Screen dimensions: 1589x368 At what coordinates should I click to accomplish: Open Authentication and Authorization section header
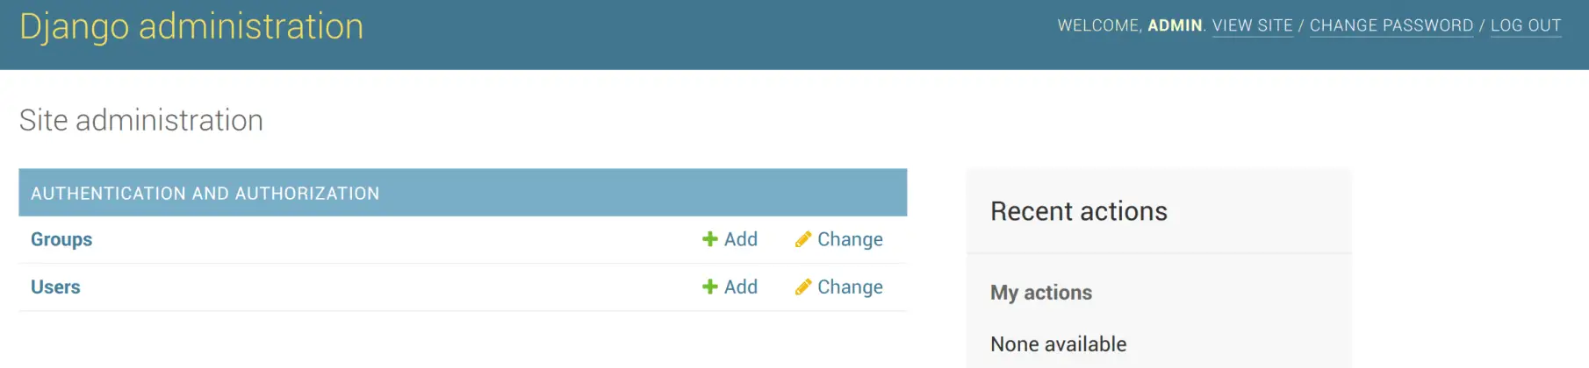(x=205, y=193)
